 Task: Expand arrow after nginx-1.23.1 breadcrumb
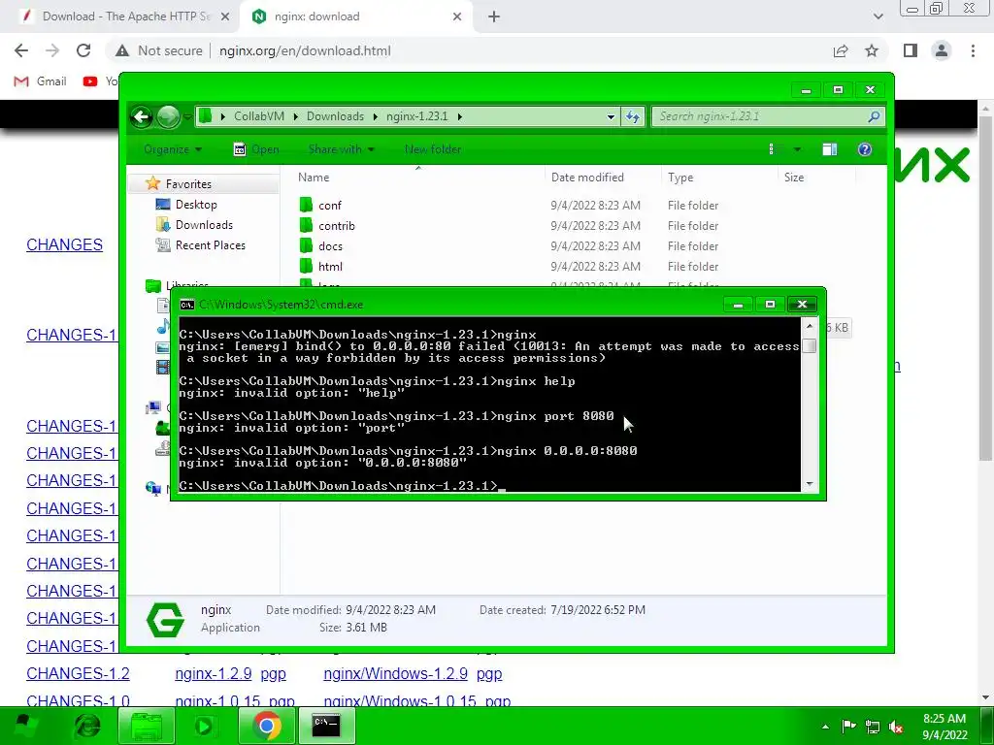tap(459, 116)
